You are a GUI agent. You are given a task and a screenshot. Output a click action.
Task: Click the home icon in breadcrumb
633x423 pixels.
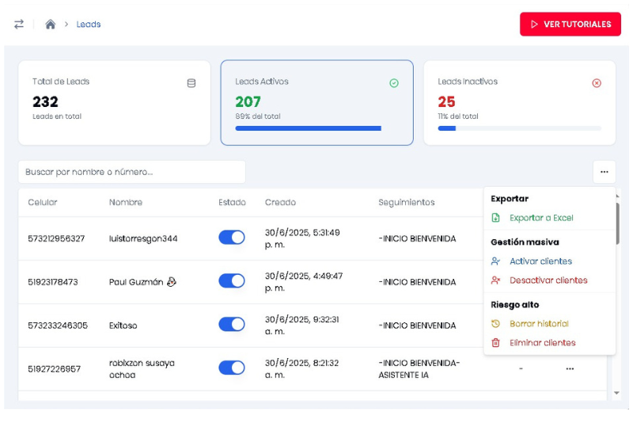click(51, 25)
